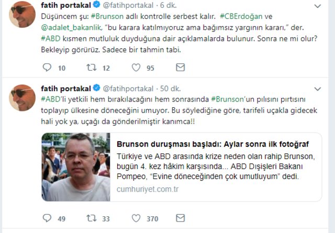The image size is (335, 233).
Task: Open the #CBErdoğan hashtag
Action: (241, 16)
